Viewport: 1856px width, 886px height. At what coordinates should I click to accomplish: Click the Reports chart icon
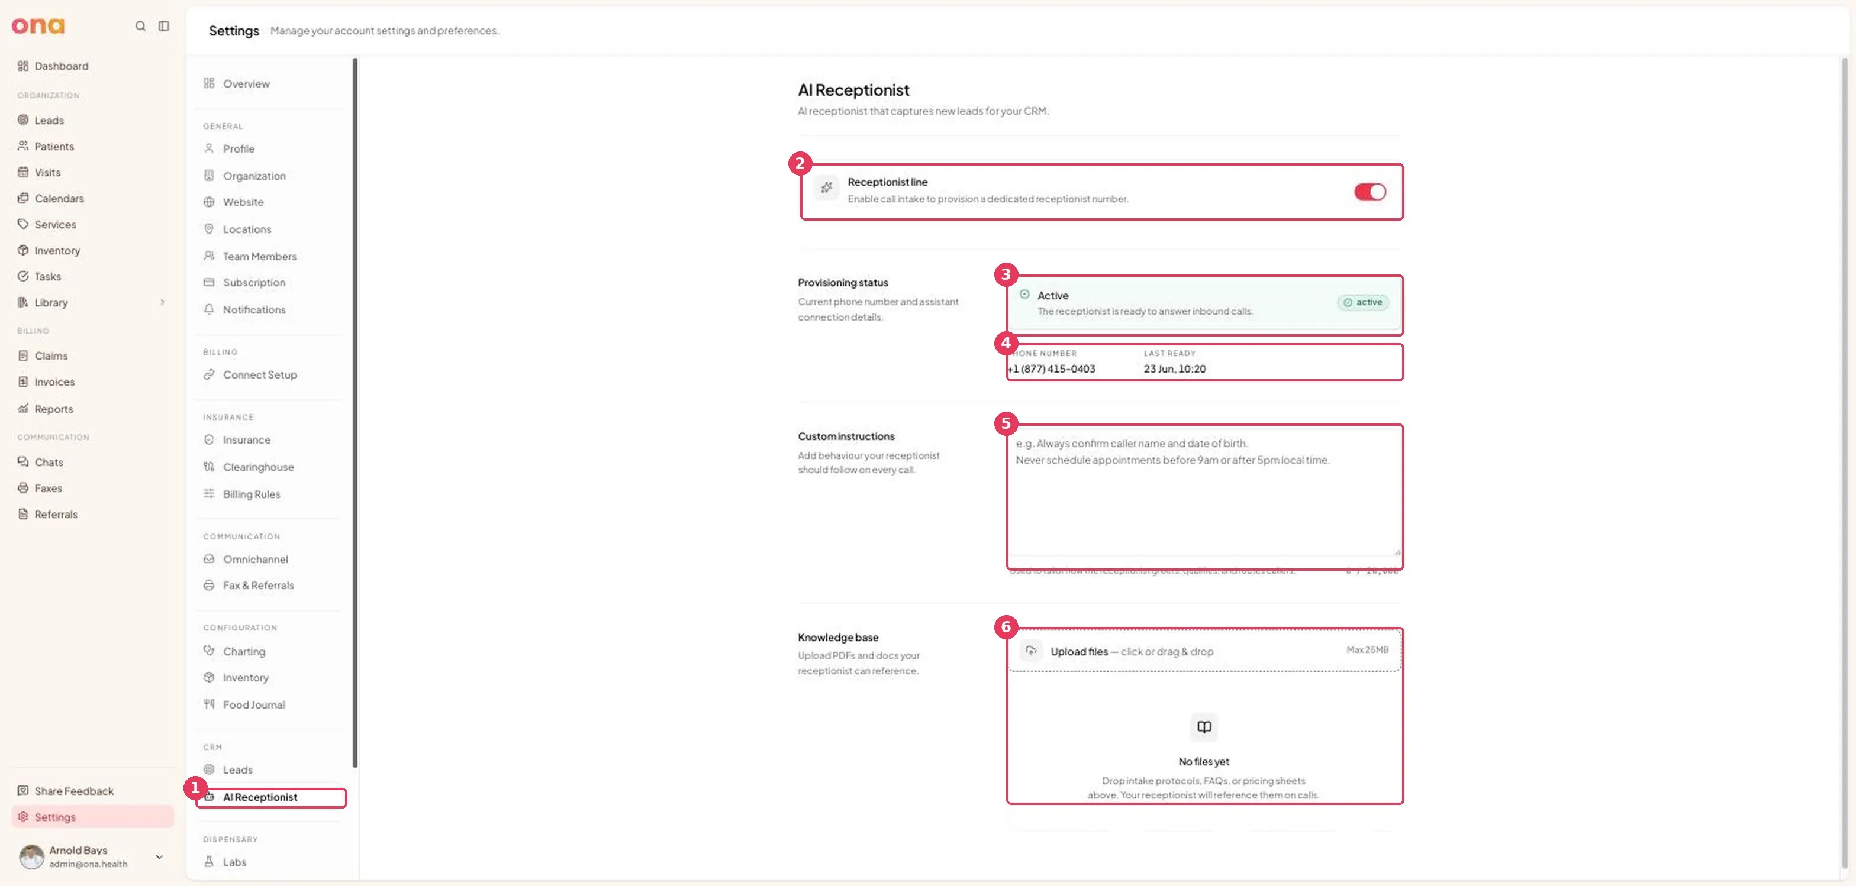coord(23,409)
